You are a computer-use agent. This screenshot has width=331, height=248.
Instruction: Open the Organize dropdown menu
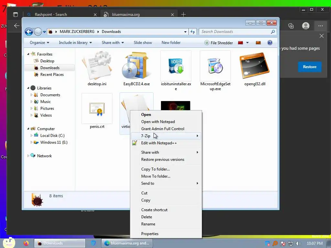(x=39, y=43)
